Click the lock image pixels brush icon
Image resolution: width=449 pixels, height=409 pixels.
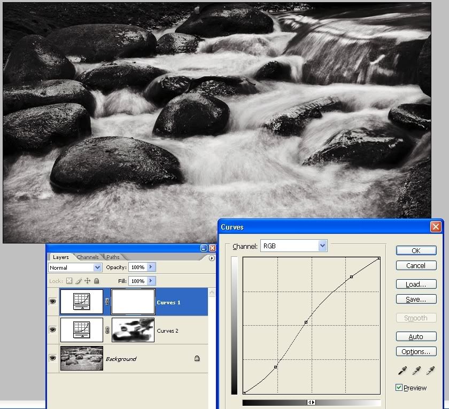pos(79,281)
